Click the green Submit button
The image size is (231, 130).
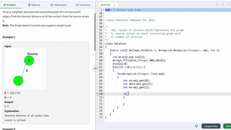click(227, 126)
